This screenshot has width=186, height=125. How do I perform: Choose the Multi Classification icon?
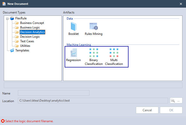click(114, 53)
